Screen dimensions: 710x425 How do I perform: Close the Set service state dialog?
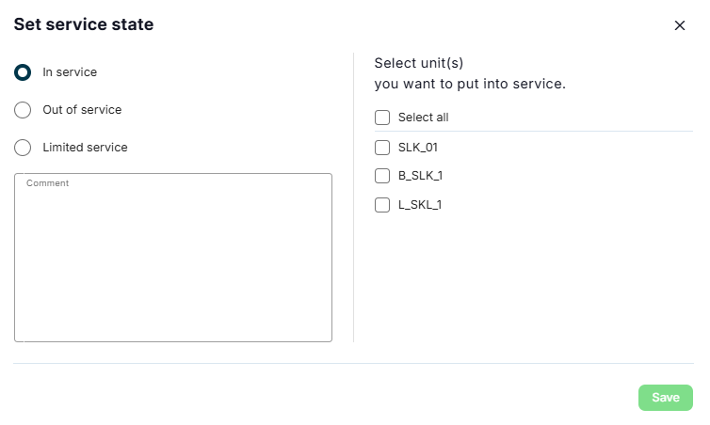(x=680, y=25)
